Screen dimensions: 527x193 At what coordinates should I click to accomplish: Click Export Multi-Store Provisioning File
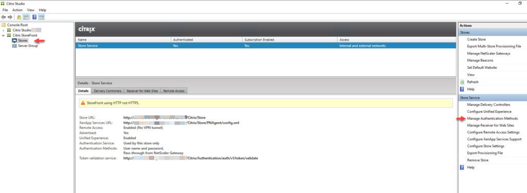(x=494, y=46)
